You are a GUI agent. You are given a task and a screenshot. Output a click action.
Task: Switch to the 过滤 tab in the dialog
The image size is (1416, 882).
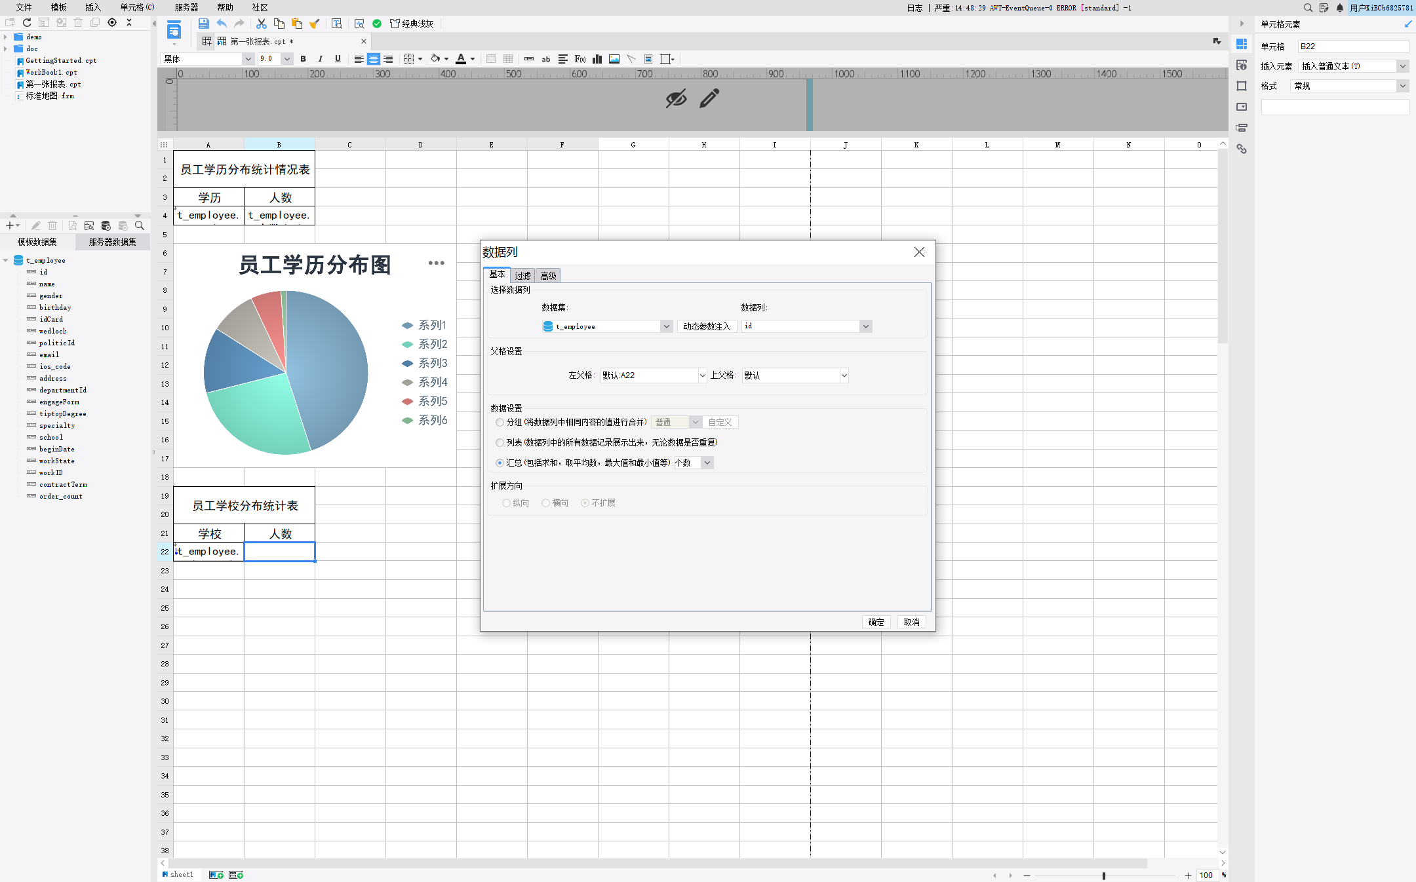point(522,276)
